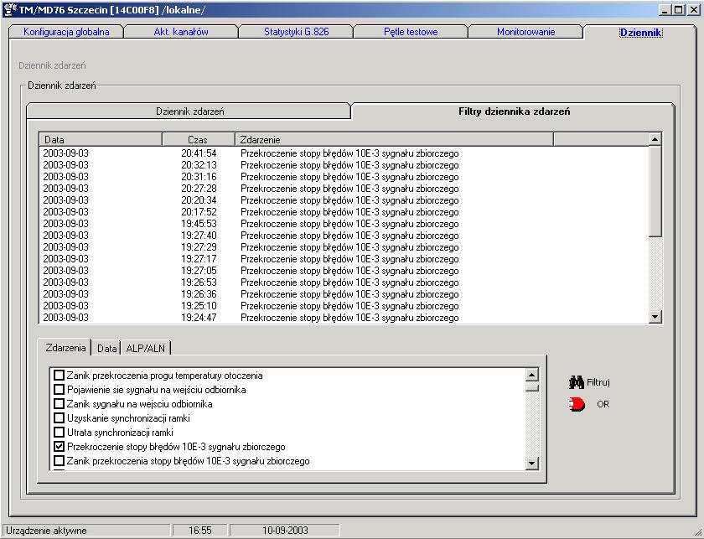704x539 pixels.
Task: Click event log scroll down arrow
Action: coord(655,317)
